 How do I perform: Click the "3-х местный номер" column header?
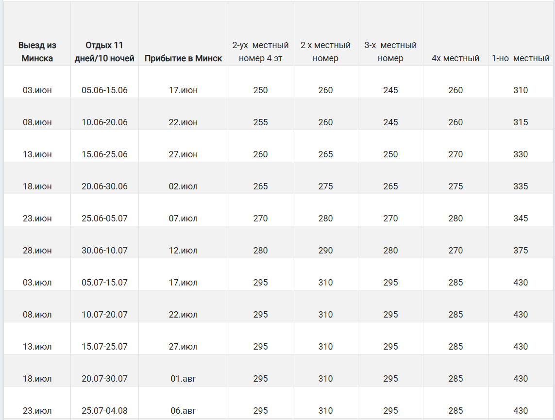tap(390, 52)
